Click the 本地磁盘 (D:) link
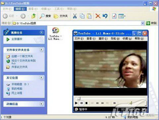 pyautogui.click(x=20, y=84)
